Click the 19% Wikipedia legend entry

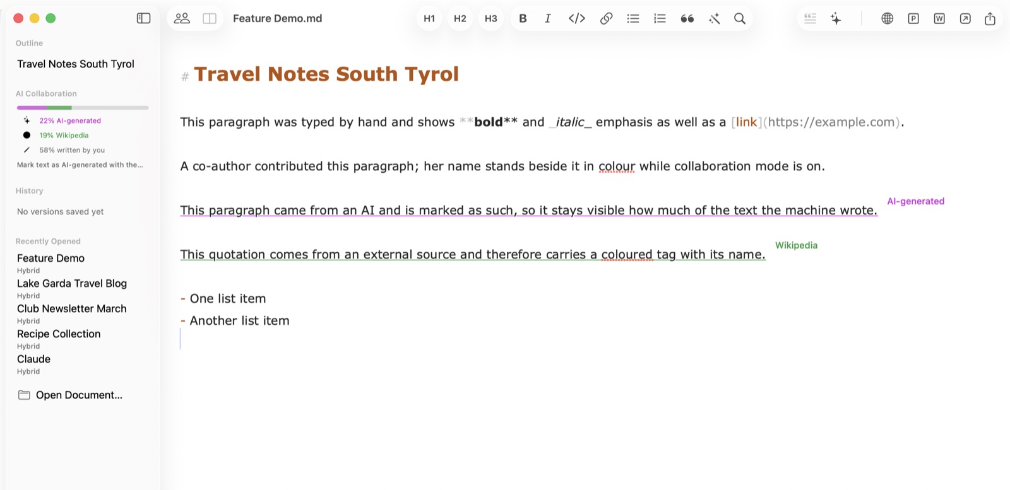coord(64,135)
